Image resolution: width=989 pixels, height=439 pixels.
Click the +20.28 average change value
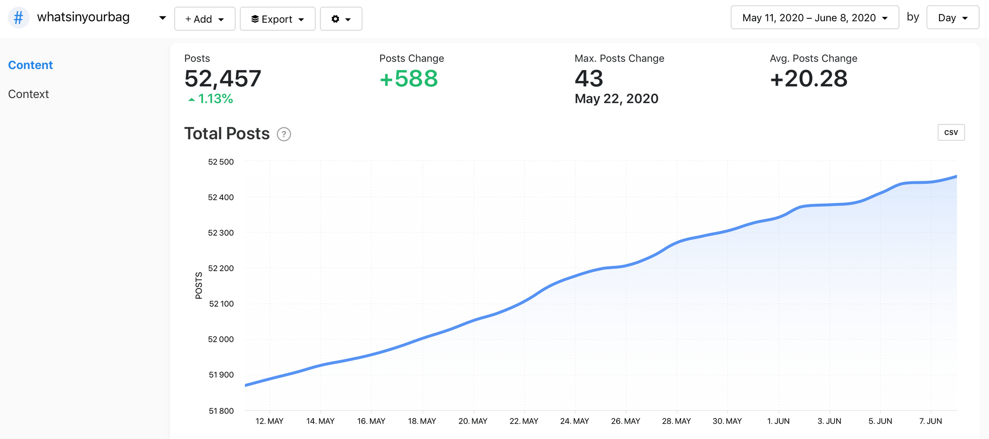point(809,79)
